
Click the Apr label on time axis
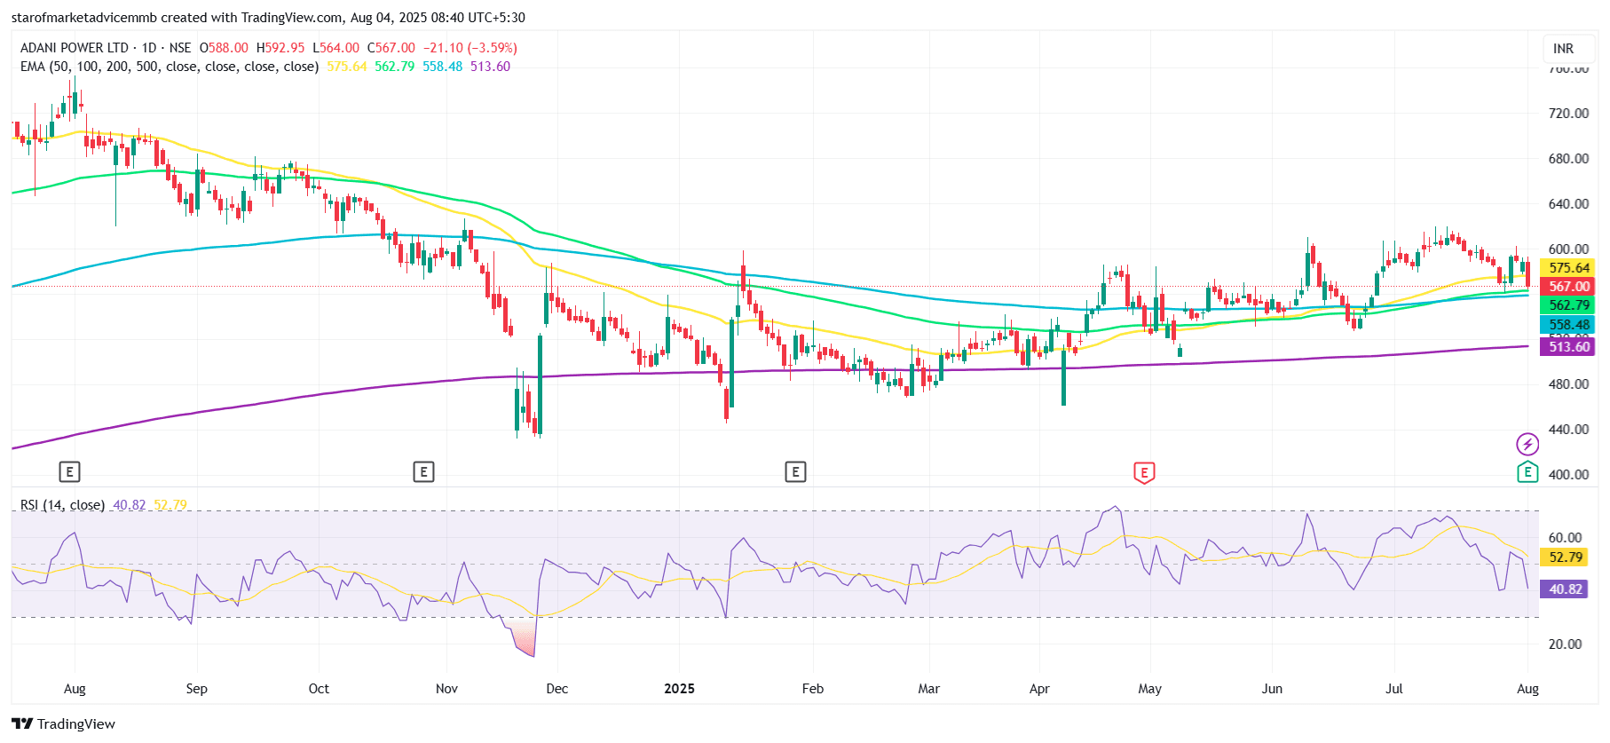point(1039,689)
